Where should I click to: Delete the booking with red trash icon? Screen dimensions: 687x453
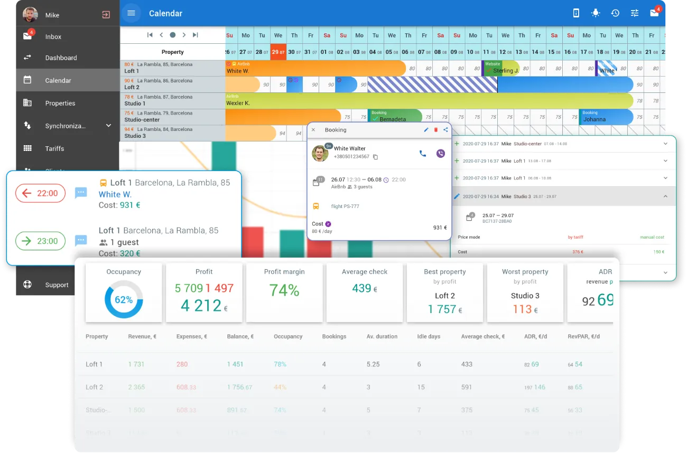click(x=436, y=130)
